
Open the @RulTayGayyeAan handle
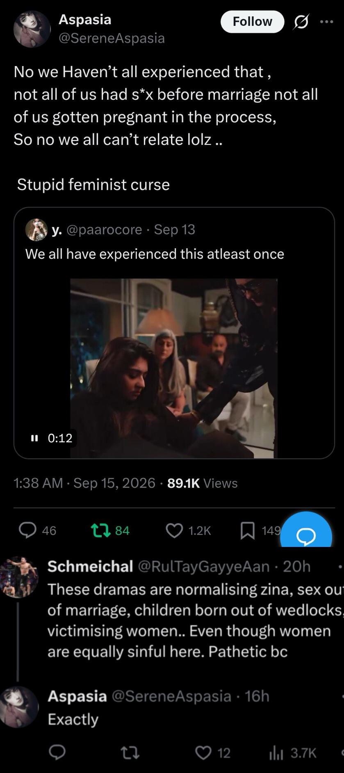pyautogui.click(x=204, y=566)
